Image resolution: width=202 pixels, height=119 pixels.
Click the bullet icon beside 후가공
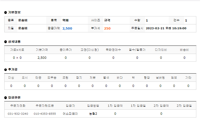(x=5, y=70)
